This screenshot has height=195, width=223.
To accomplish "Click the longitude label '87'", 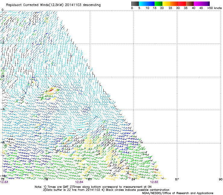I will [177, 179].
